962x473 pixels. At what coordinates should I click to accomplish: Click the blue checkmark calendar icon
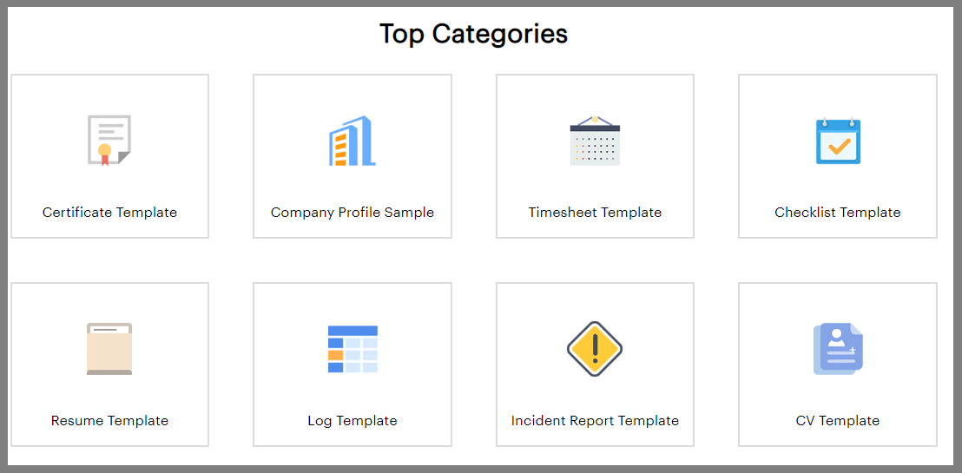click(838, 141)
